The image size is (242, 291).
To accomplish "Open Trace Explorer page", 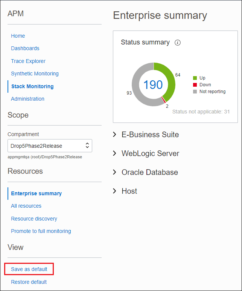I will 28,61.
